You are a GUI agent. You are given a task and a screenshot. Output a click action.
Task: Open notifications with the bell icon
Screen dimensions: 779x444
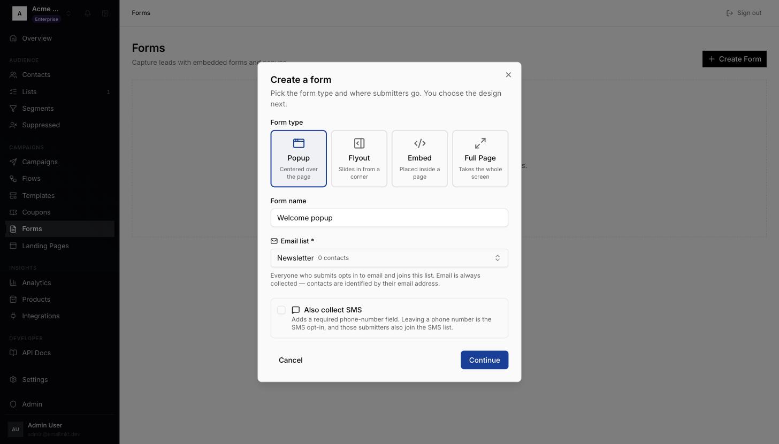88,13
